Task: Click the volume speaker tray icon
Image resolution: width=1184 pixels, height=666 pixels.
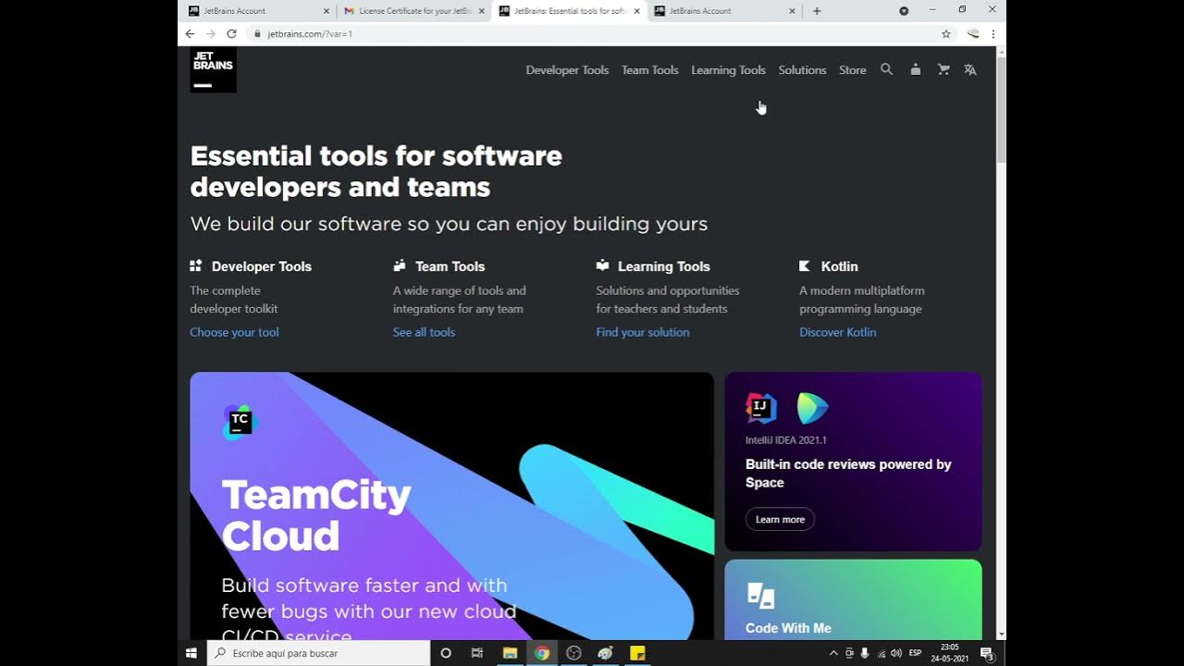Action: [896, 653]
